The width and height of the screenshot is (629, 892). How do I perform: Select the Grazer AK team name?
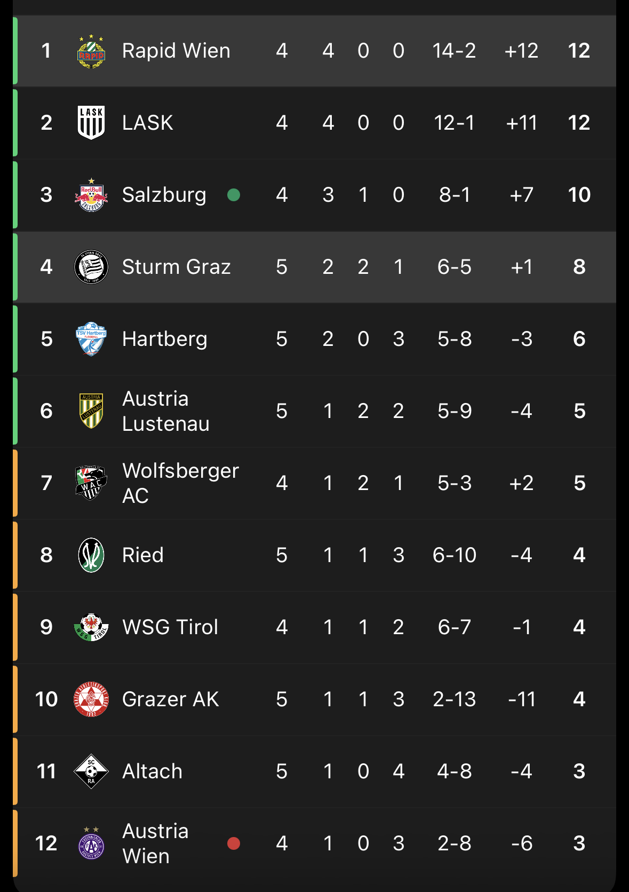pyautogui.click(x=170, y=699)
